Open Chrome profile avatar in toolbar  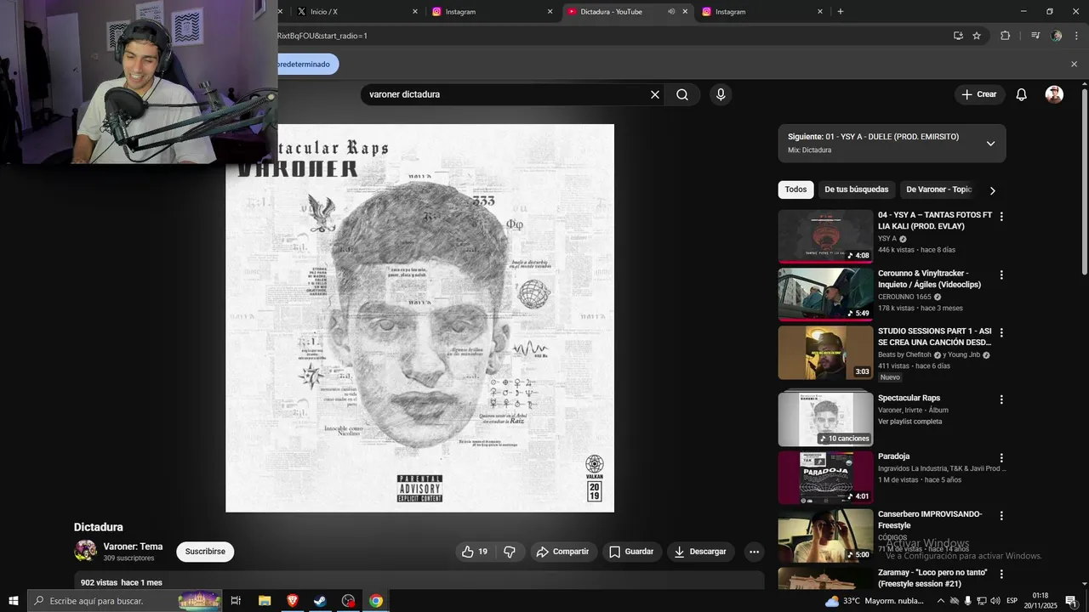[1057, 36]
